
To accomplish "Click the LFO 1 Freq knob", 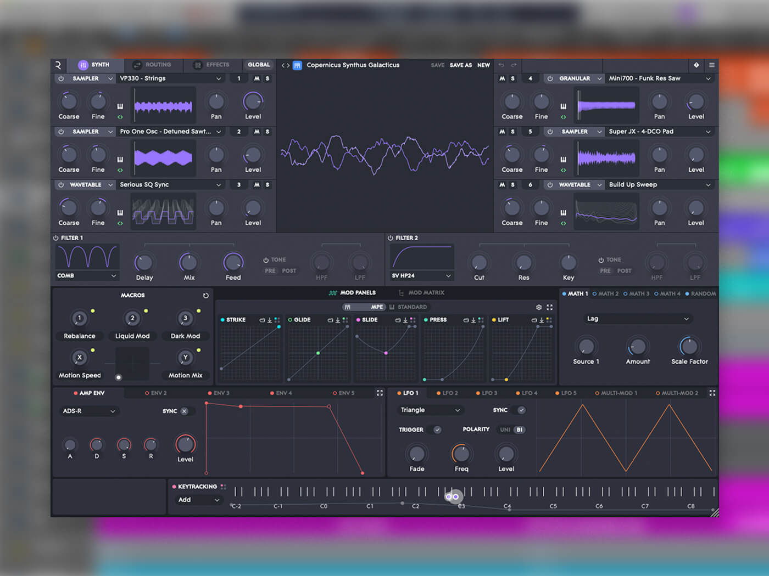I will click(461, 454).
